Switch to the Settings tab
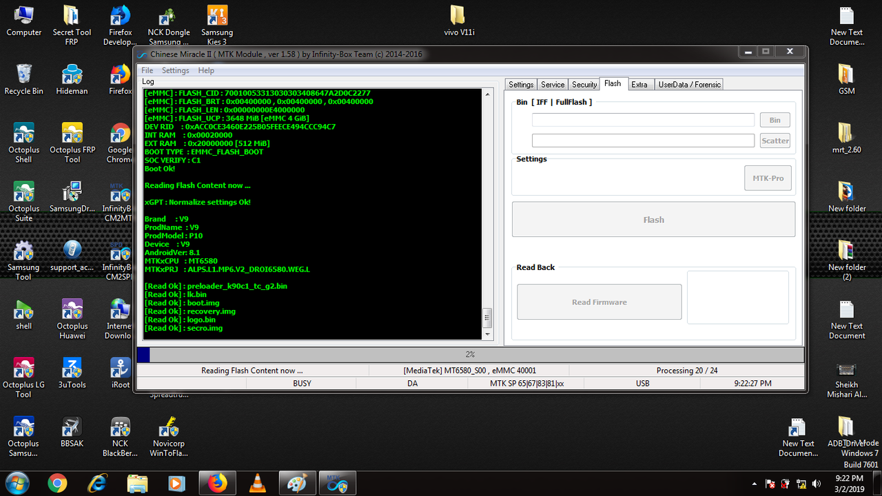 521,85
